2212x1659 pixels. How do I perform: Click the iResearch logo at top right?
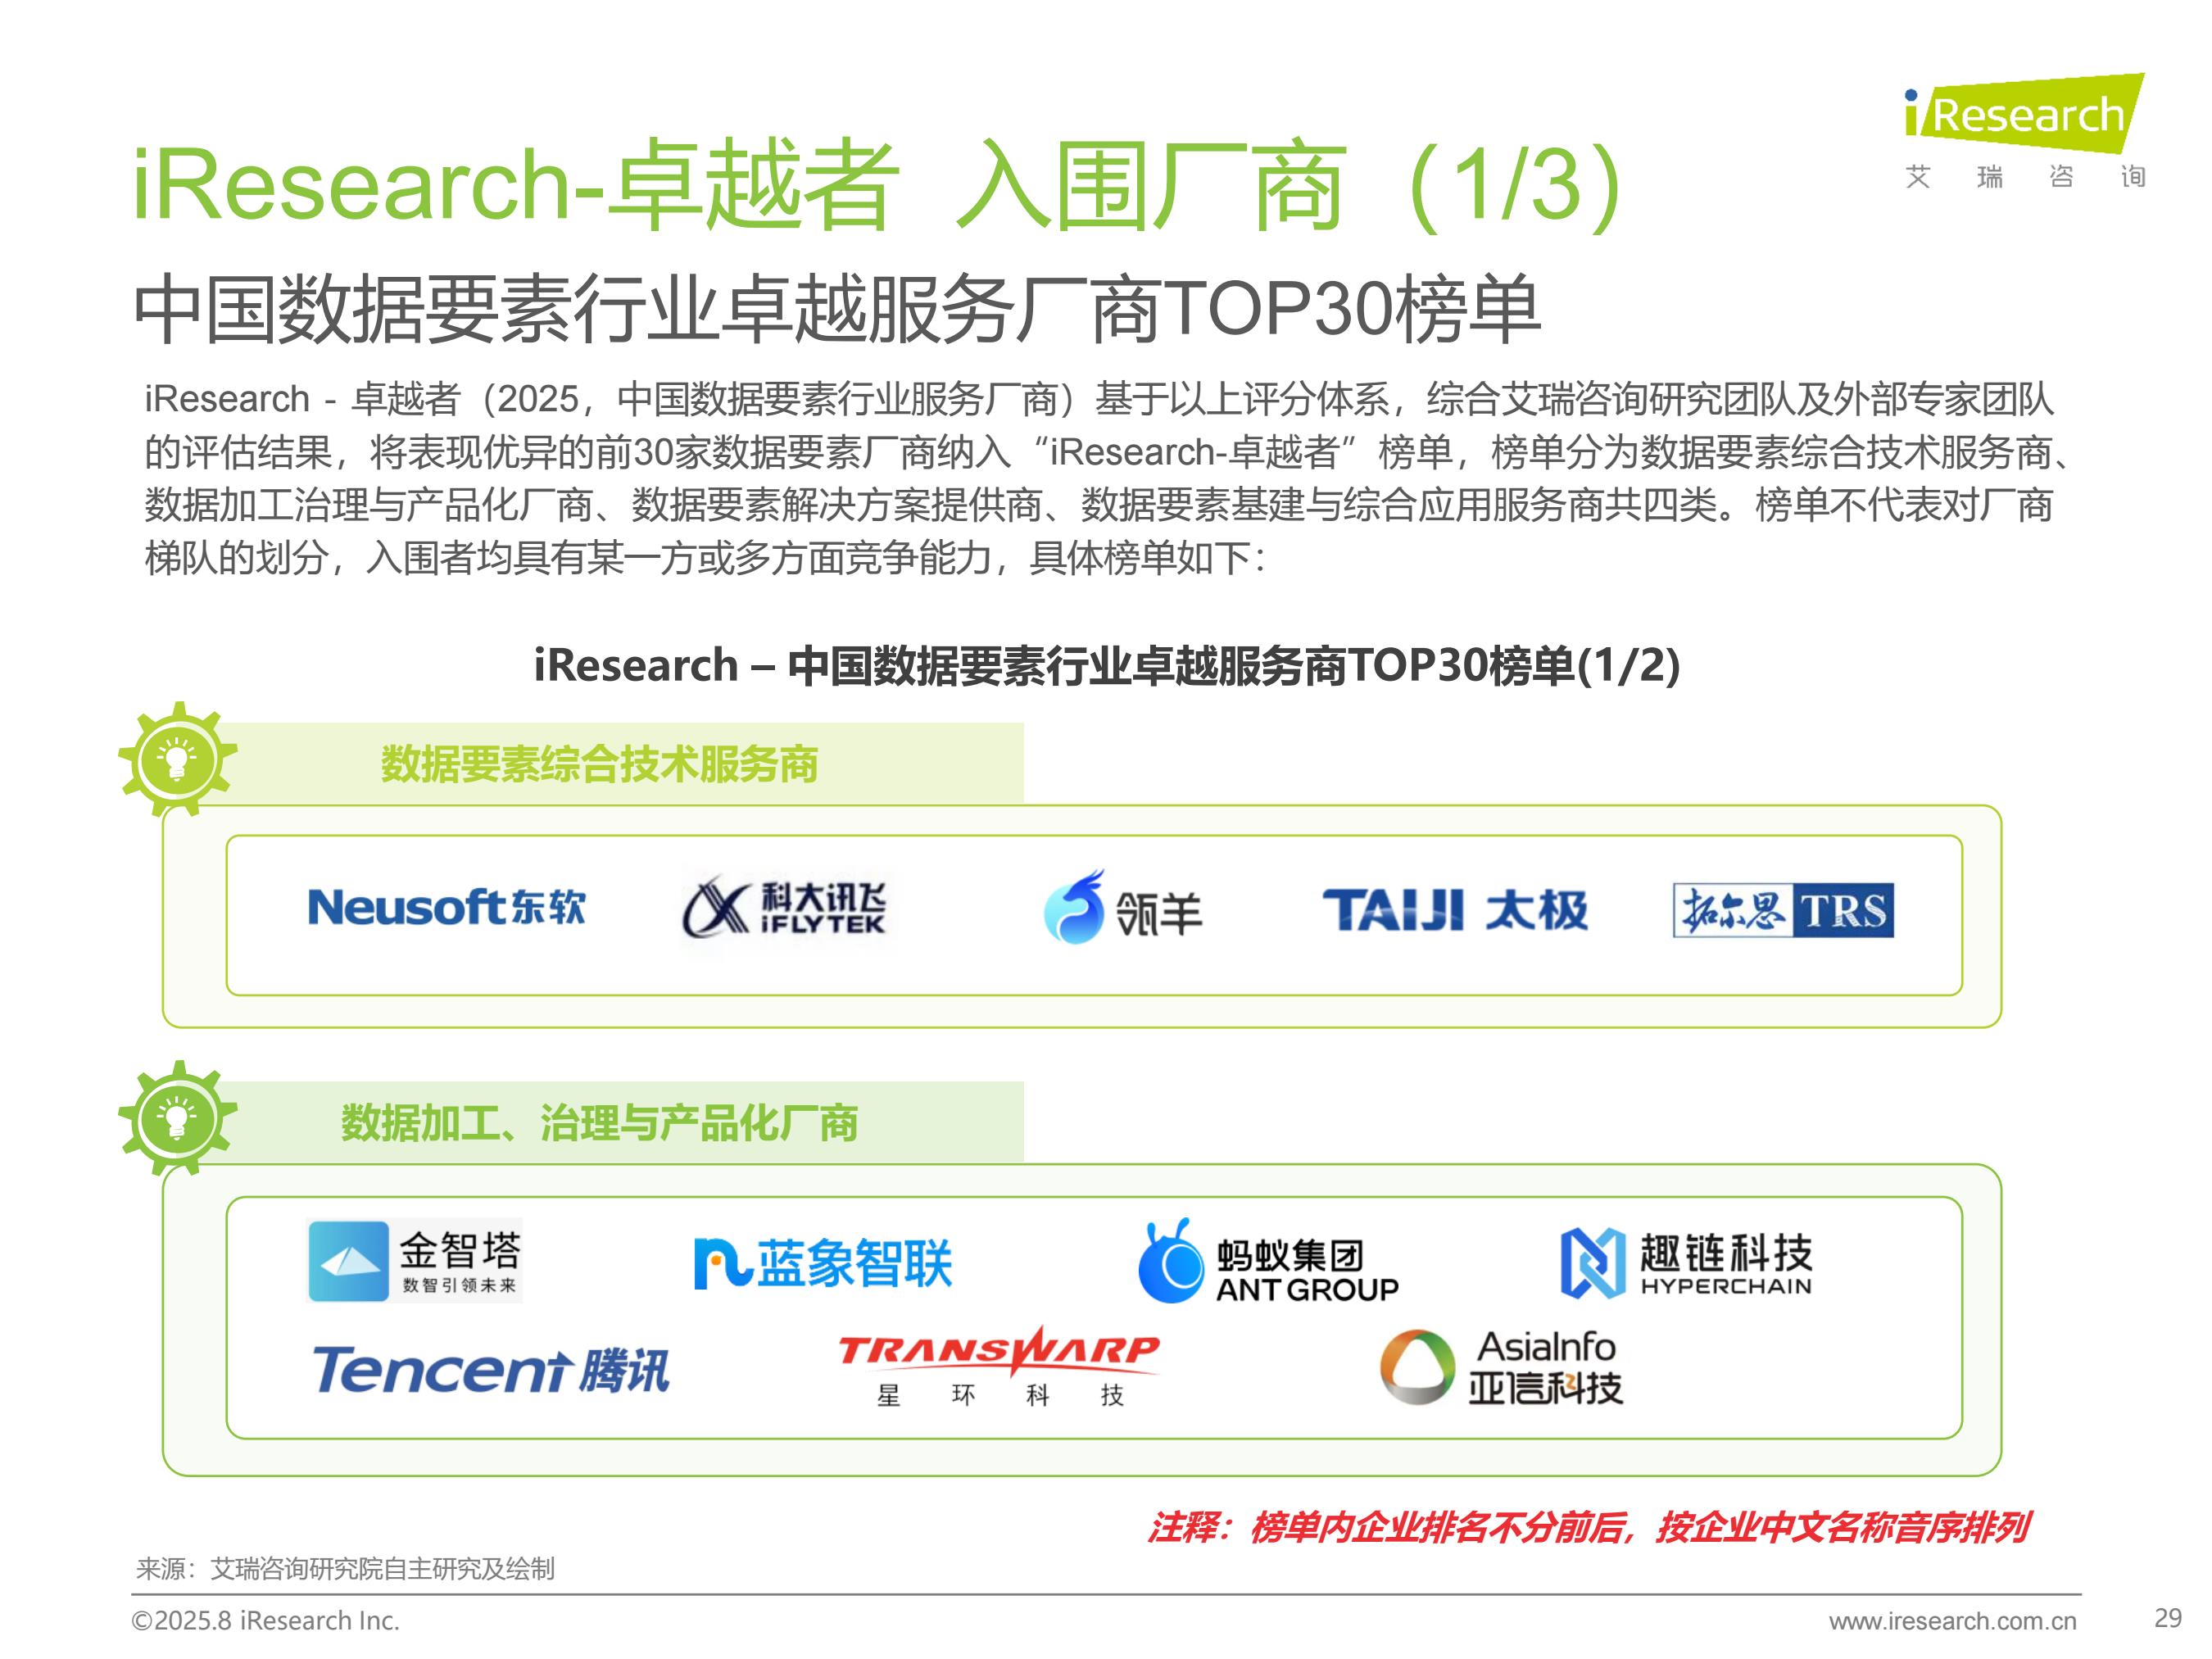2024,131
